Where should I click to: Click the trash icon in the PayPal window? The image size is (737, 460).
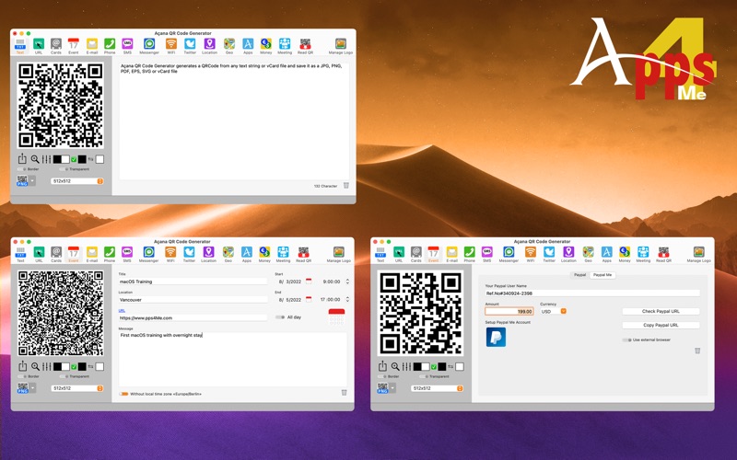pos(697,351)
